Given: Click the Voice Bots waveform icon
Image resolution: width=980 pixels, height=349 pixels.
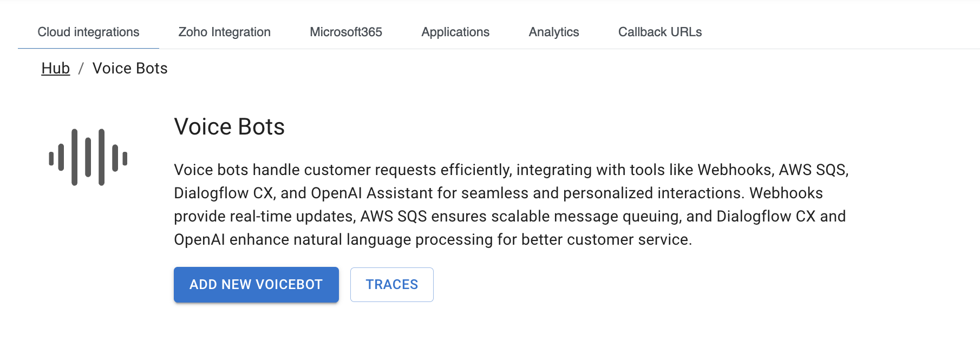Looking at the screenshot, I should pyautogui.click(x=87, y=157).
